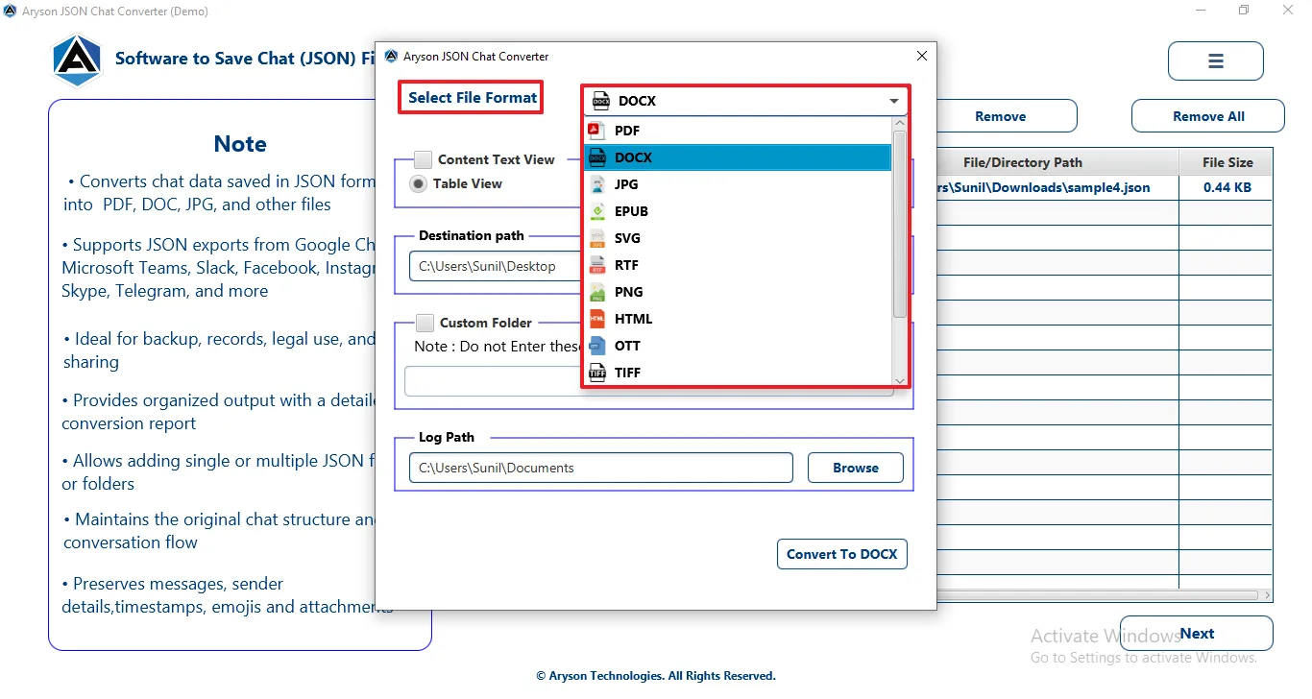
Task: Click the Remove All button
Action: (x=1208, y=116)
